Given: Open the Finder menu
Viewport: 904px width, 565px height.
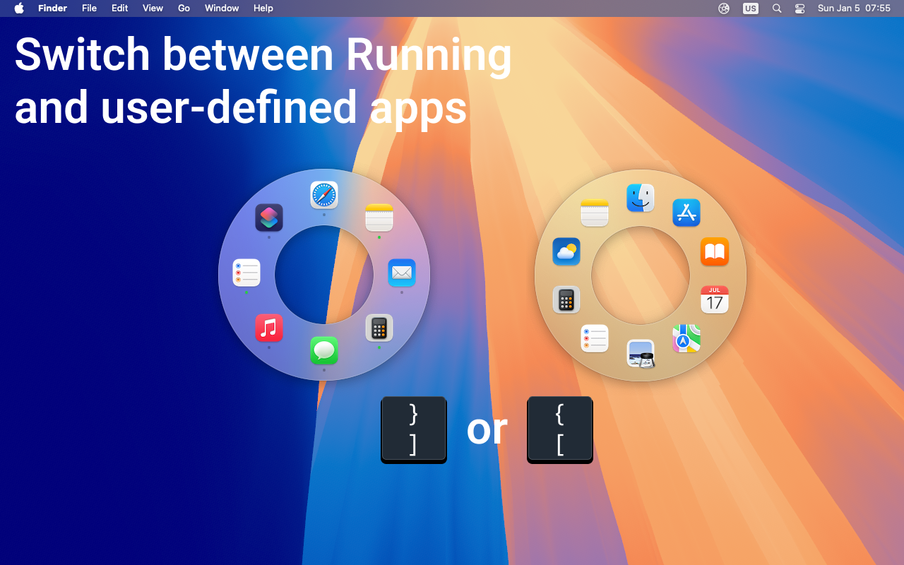Looking at the screenshot, I should pos(52,8).
